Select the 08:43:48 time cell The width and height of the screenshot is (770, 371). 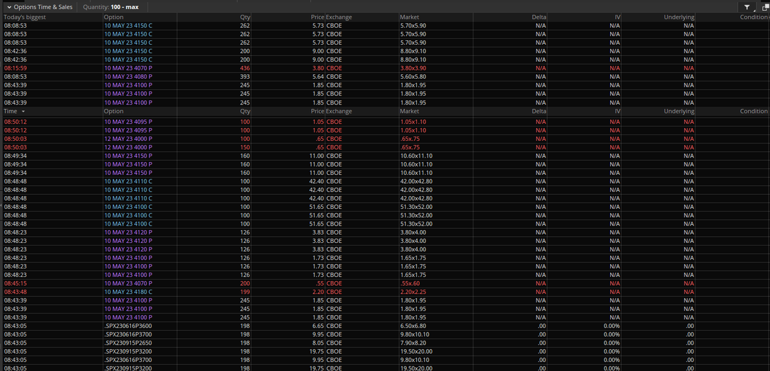15,292
